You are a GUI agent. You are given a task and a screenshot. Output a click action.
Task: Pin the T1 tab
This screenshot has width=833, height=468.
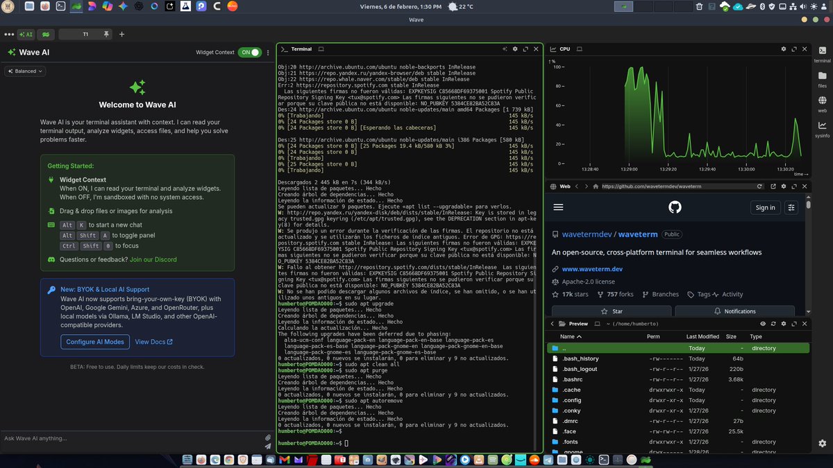pos(106,34)
